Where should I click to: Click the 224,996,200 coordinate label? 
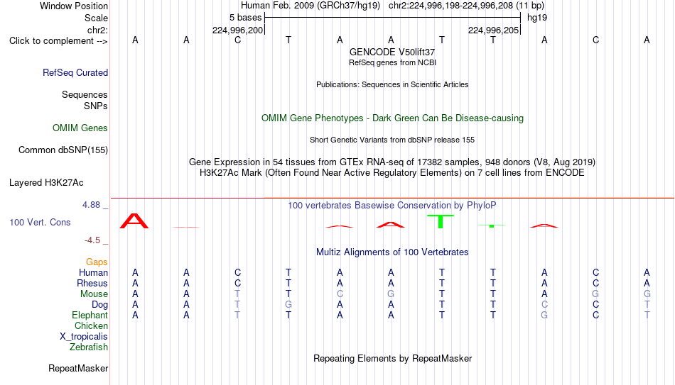click(x=237, y=30)
